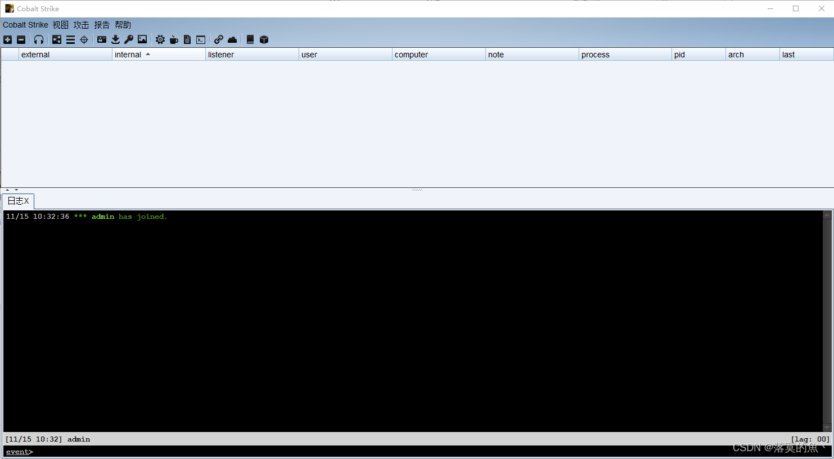834x459 pixels.
Task: Sort by the last column header
Action: 806,55
